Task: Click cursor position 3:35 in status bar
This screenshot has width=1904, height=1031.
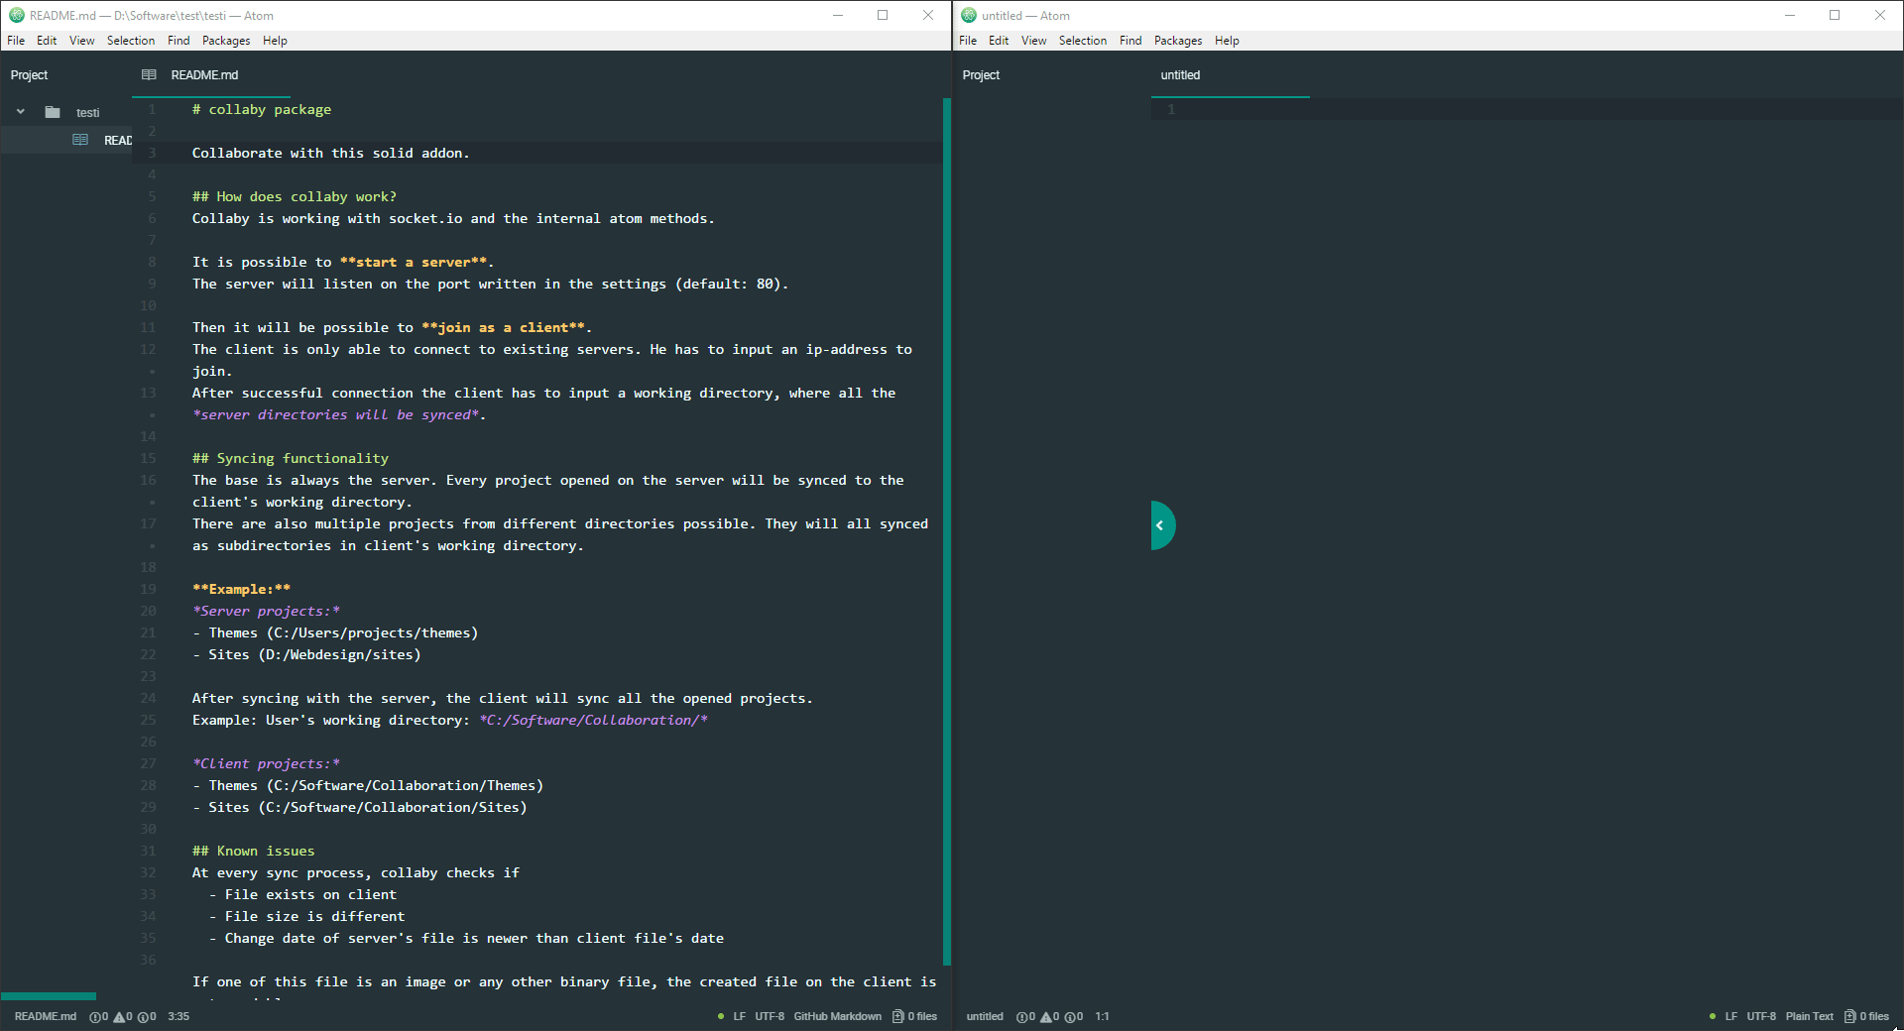Action: click(x=178, y=1016)
